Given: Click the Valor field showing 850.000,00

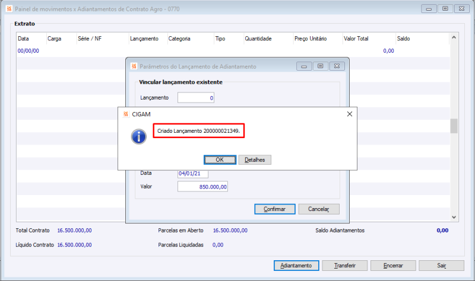Looking at the screenshot, I should tap(202, 187).
